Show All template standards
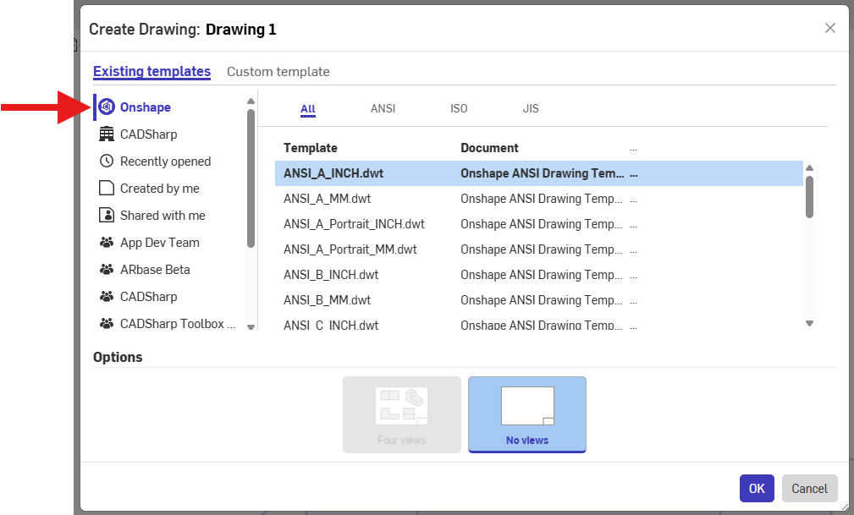 pos(308,108)
